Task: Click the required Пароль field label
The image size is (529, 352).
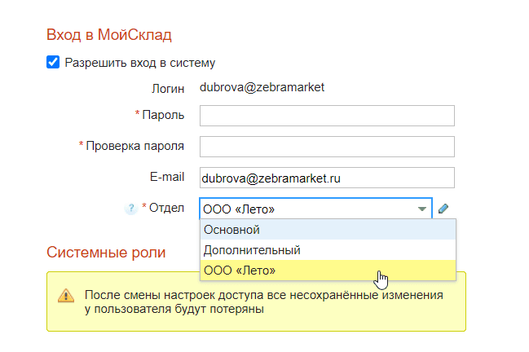Action: click(162, 115)
